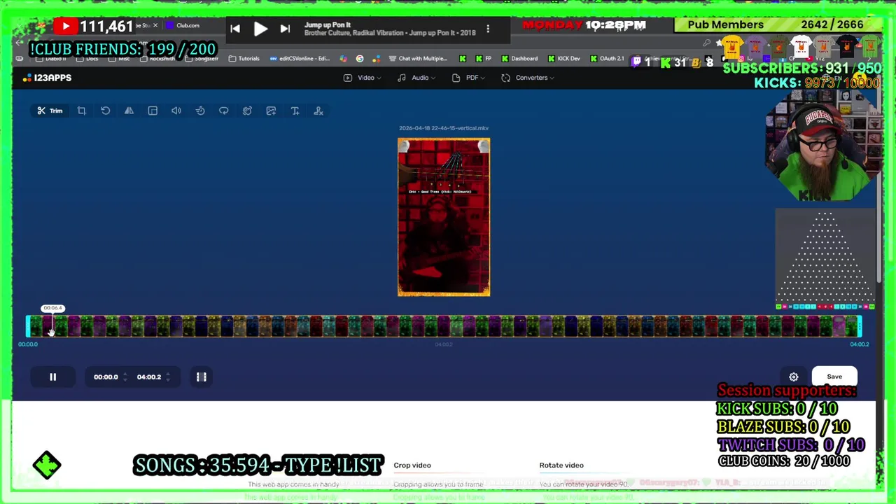Edit the end time 04:00.2 field
The width and height of the screenshot is (896, 504).
148,377
